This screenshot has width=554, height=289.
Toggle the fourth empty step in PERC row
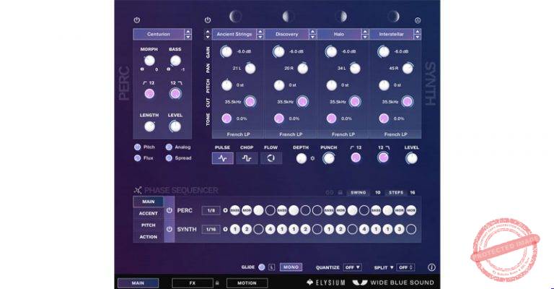click(x=364, y=210)
